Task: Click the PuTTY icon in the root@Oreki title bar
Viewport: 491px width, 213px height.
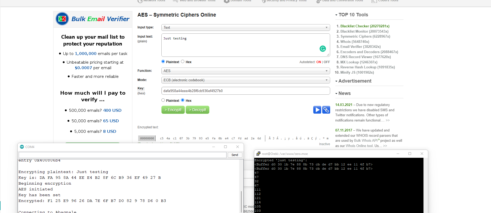Action: tap(258, 154)
